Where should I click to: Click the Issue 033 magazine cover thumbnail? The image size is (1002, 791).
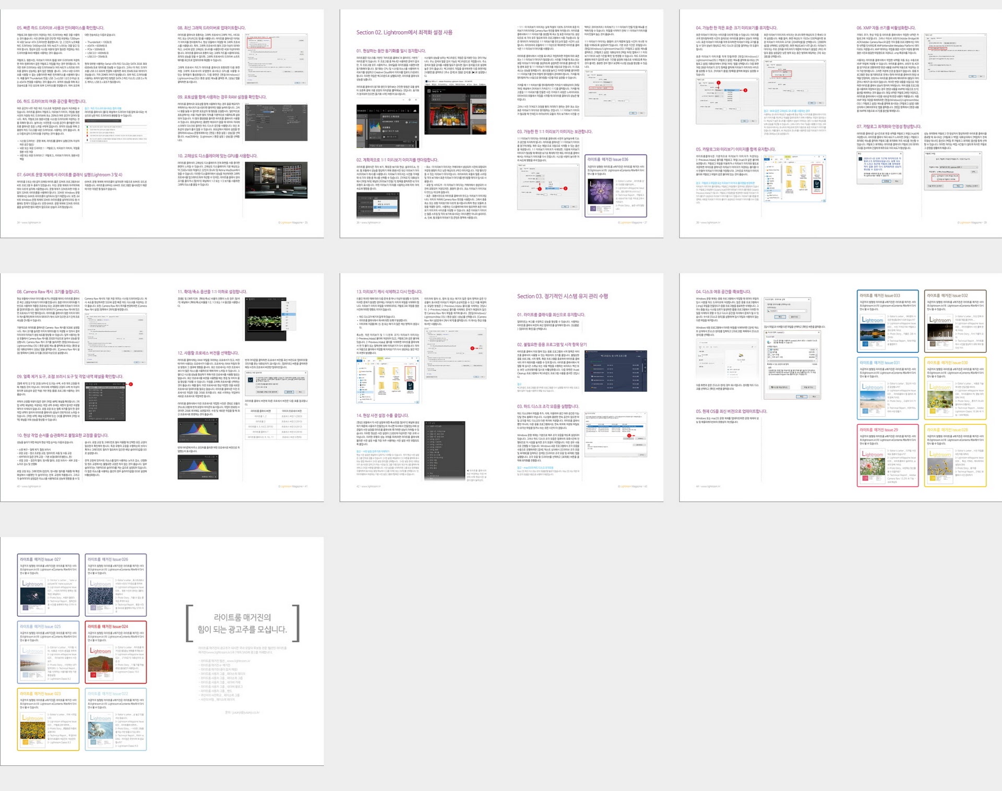(x=872, y=331)
